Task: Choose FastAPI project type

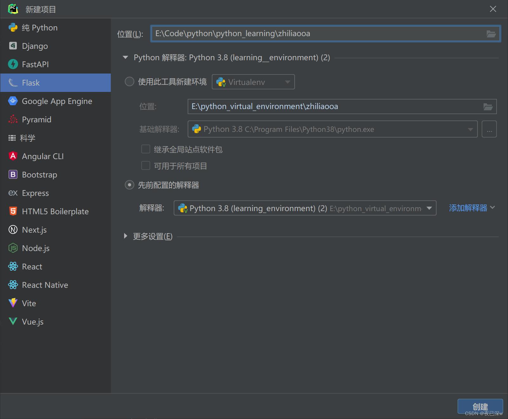Action: [x=56, y=64]
